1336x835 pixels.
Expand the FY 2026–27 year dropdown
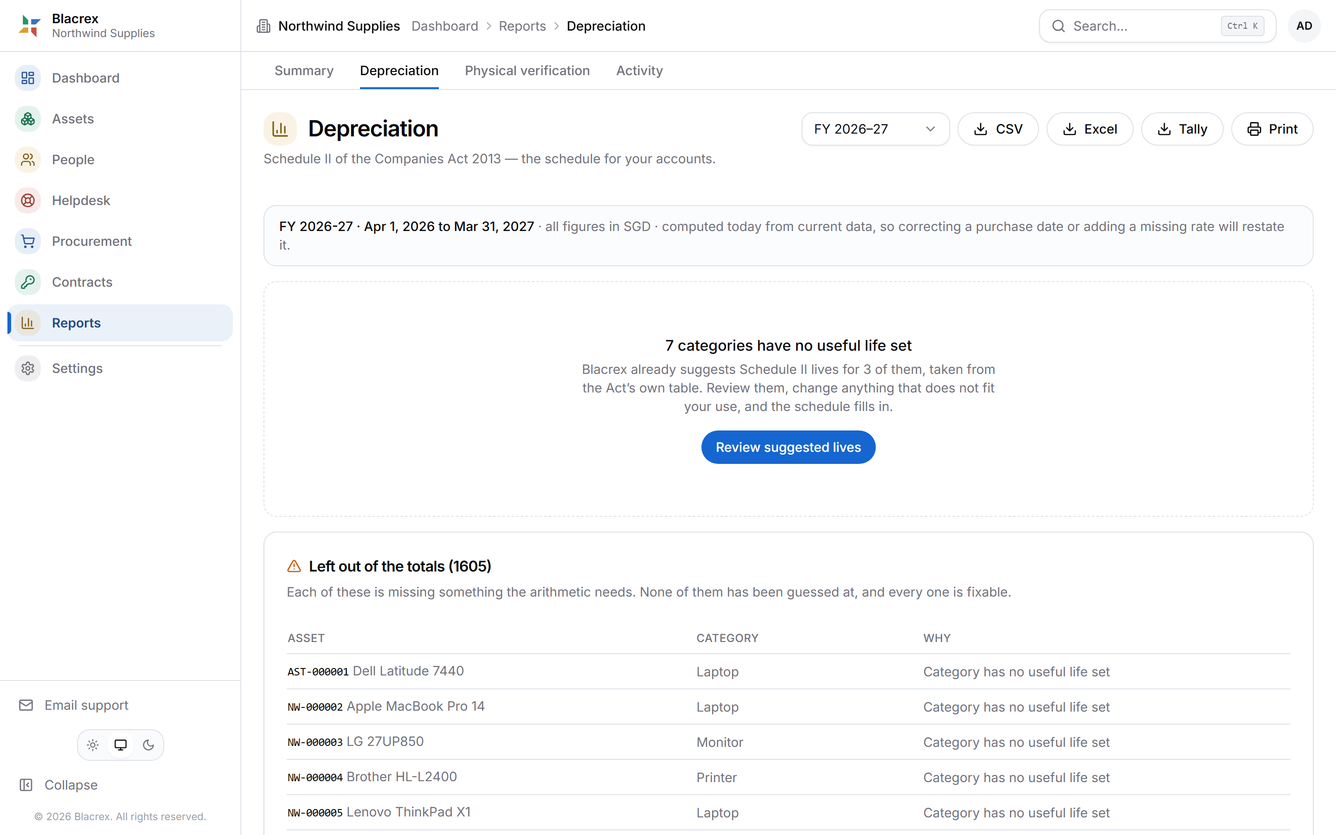875,129
